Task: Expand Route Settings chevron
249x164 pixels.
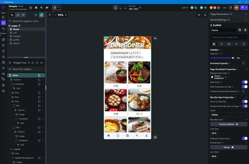Action: click(246, 20)
